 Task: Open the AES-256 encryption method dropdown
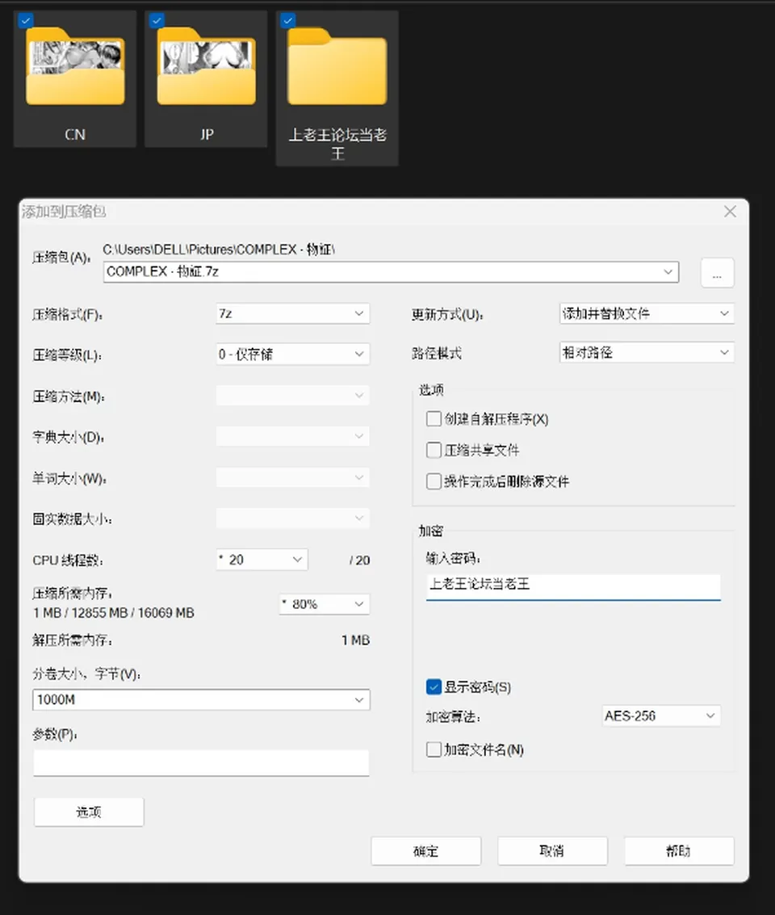[x=661, y=716]
